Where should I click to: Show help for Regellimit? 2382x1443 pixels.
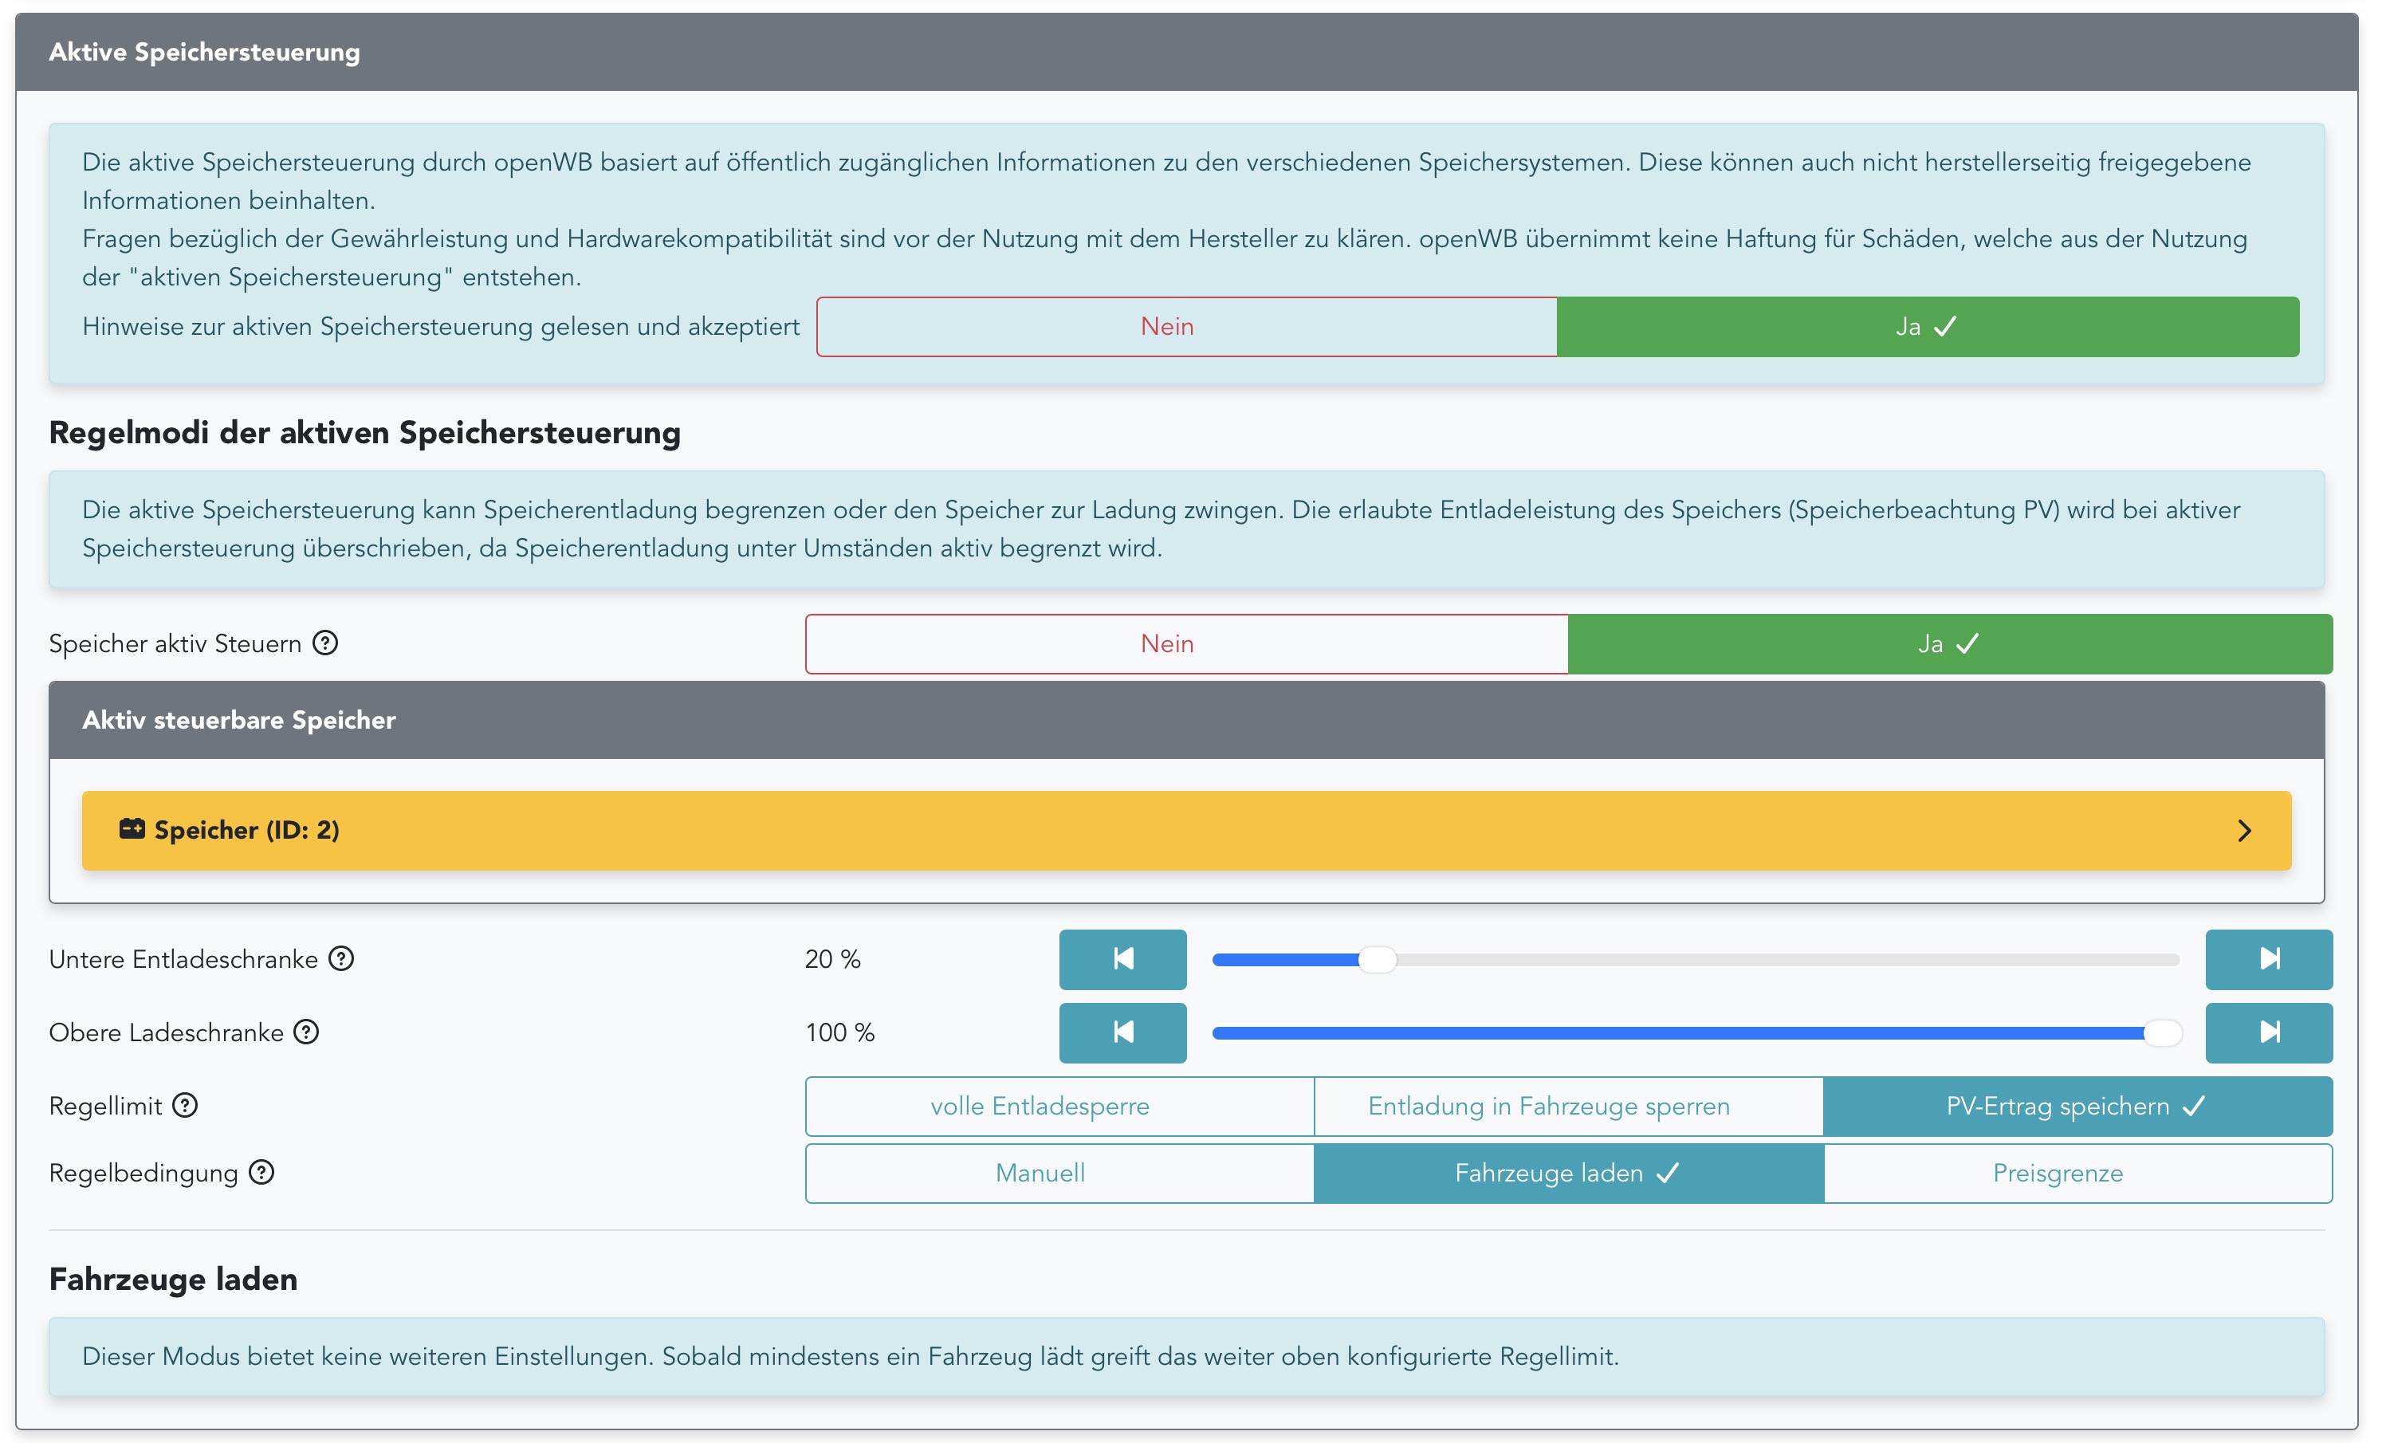185,1105
